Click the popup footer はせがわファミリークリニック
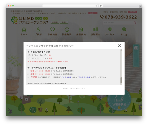The height and width of the screenshot is (125, 148). 74,88
